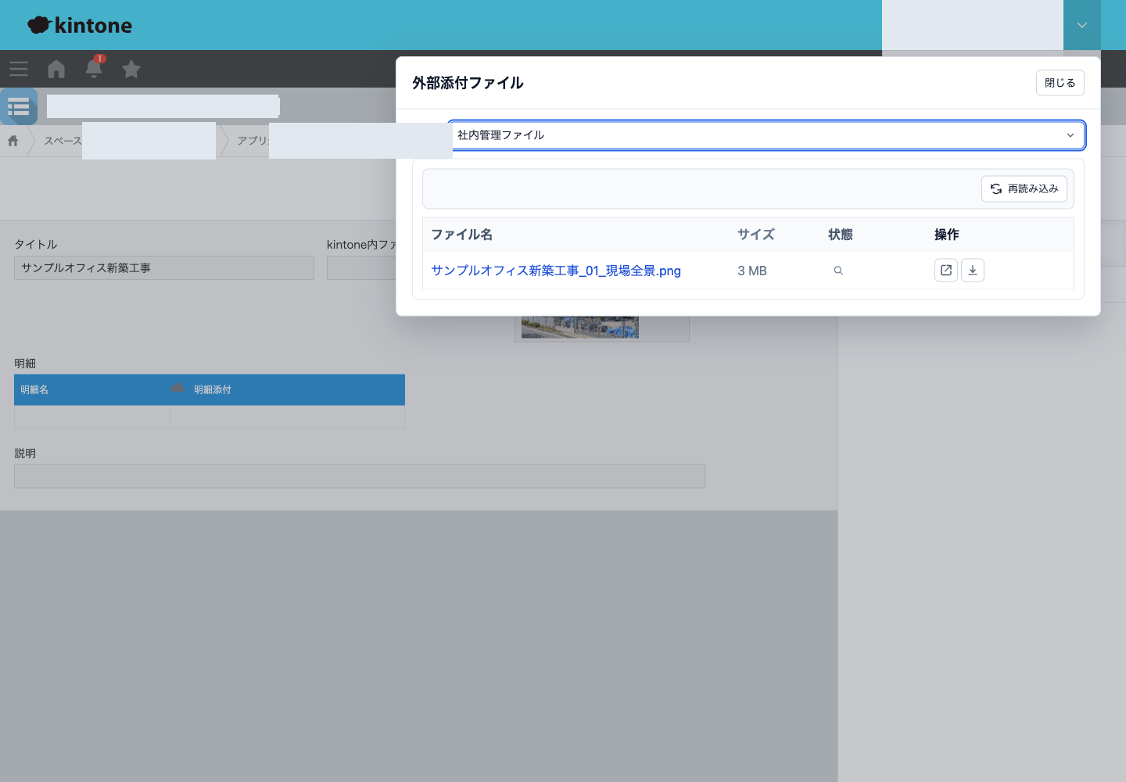Click the ファイル名 column header
Screen dimensions: 1126x782
tap(461, 235)
